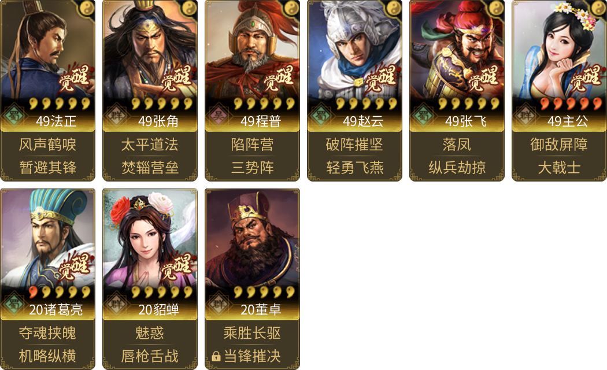Select the 太平道法 skill
Viewport: 607px width, 370px height.
click(150, 145)
